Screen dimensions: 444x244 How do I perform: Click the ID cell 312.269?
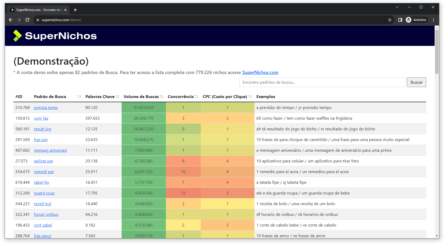coord(22,193)
